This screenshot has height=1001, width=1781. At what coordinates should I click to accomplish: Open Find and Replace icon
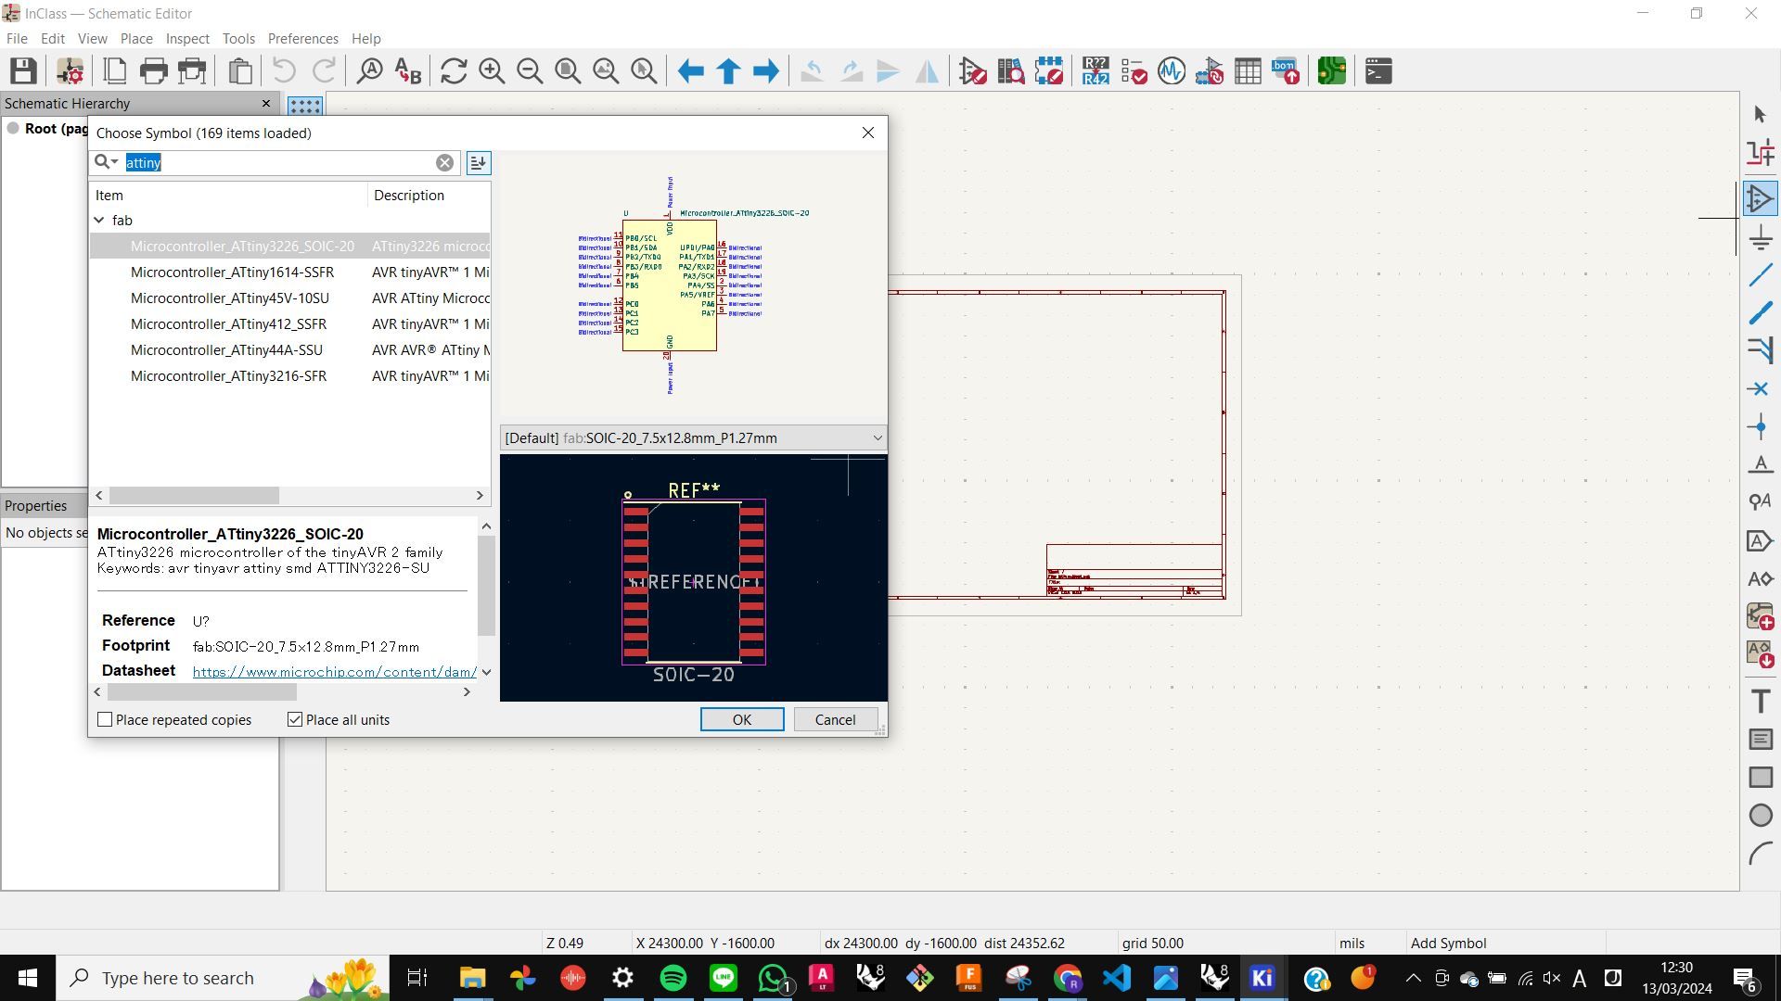[408, 70]
